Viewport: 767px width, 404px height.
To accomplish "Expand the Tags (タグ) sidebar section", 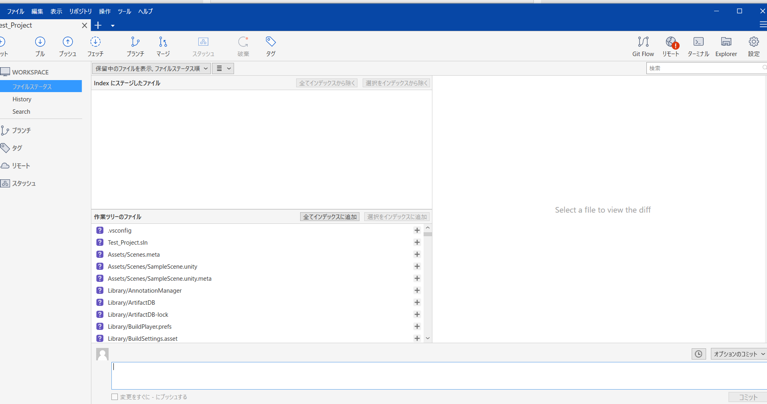I will [x=12, y=148].
